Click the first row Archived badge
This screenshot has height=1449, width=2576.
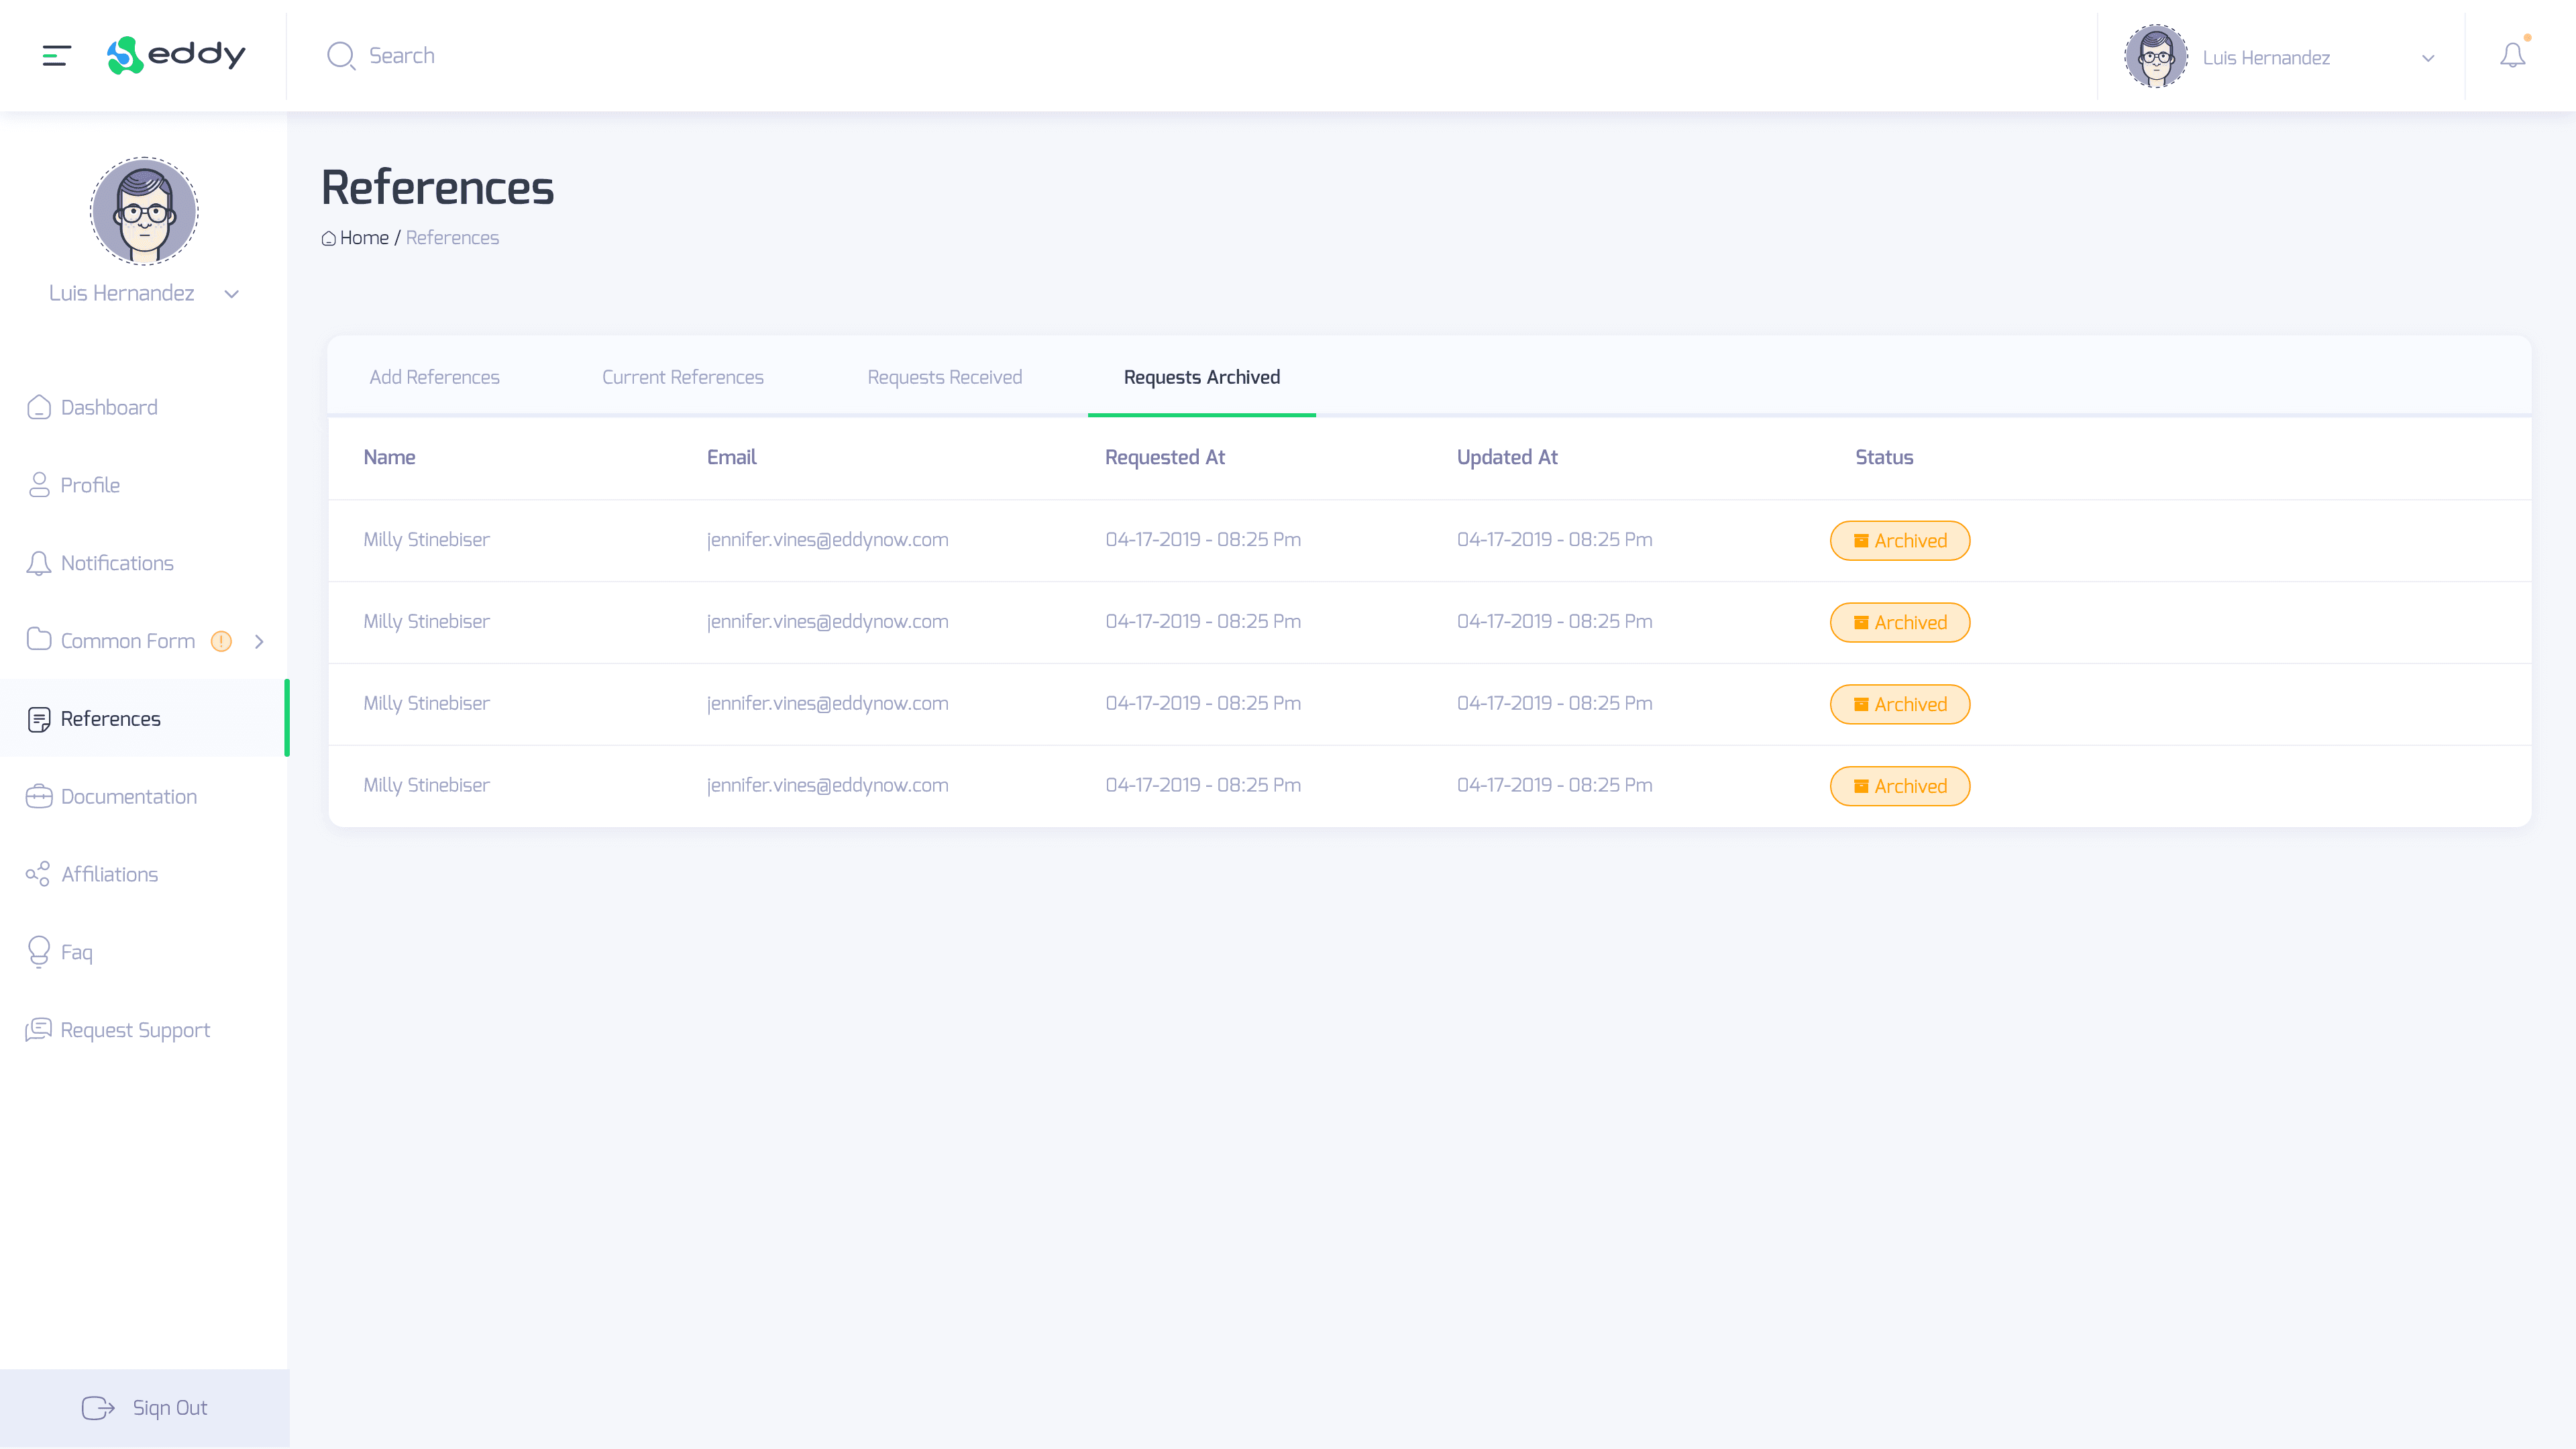1900,541
